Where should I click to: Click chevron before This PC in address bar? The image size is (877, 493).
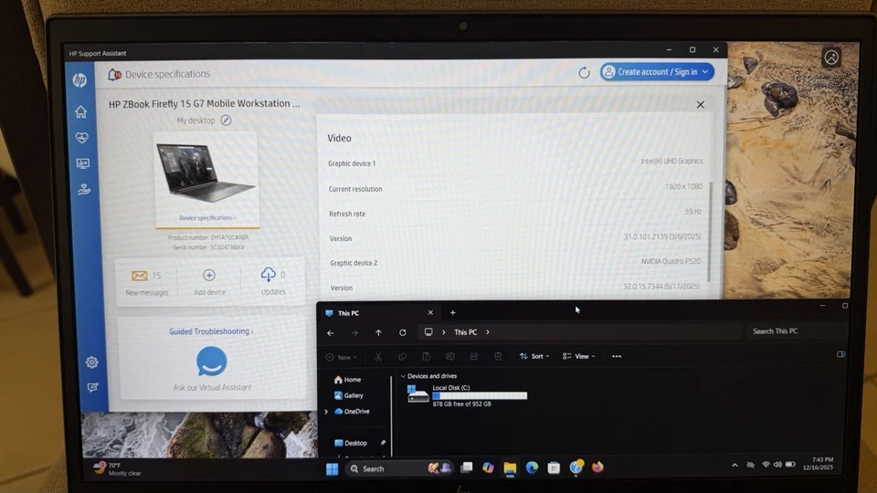[444, 332]
